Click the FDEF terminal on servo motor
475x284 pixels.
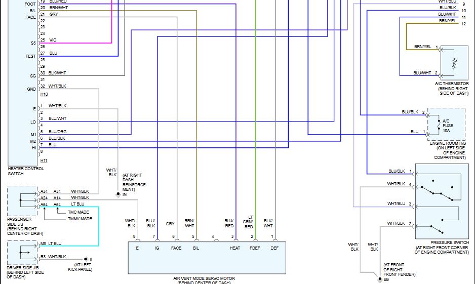pos(255,248)
